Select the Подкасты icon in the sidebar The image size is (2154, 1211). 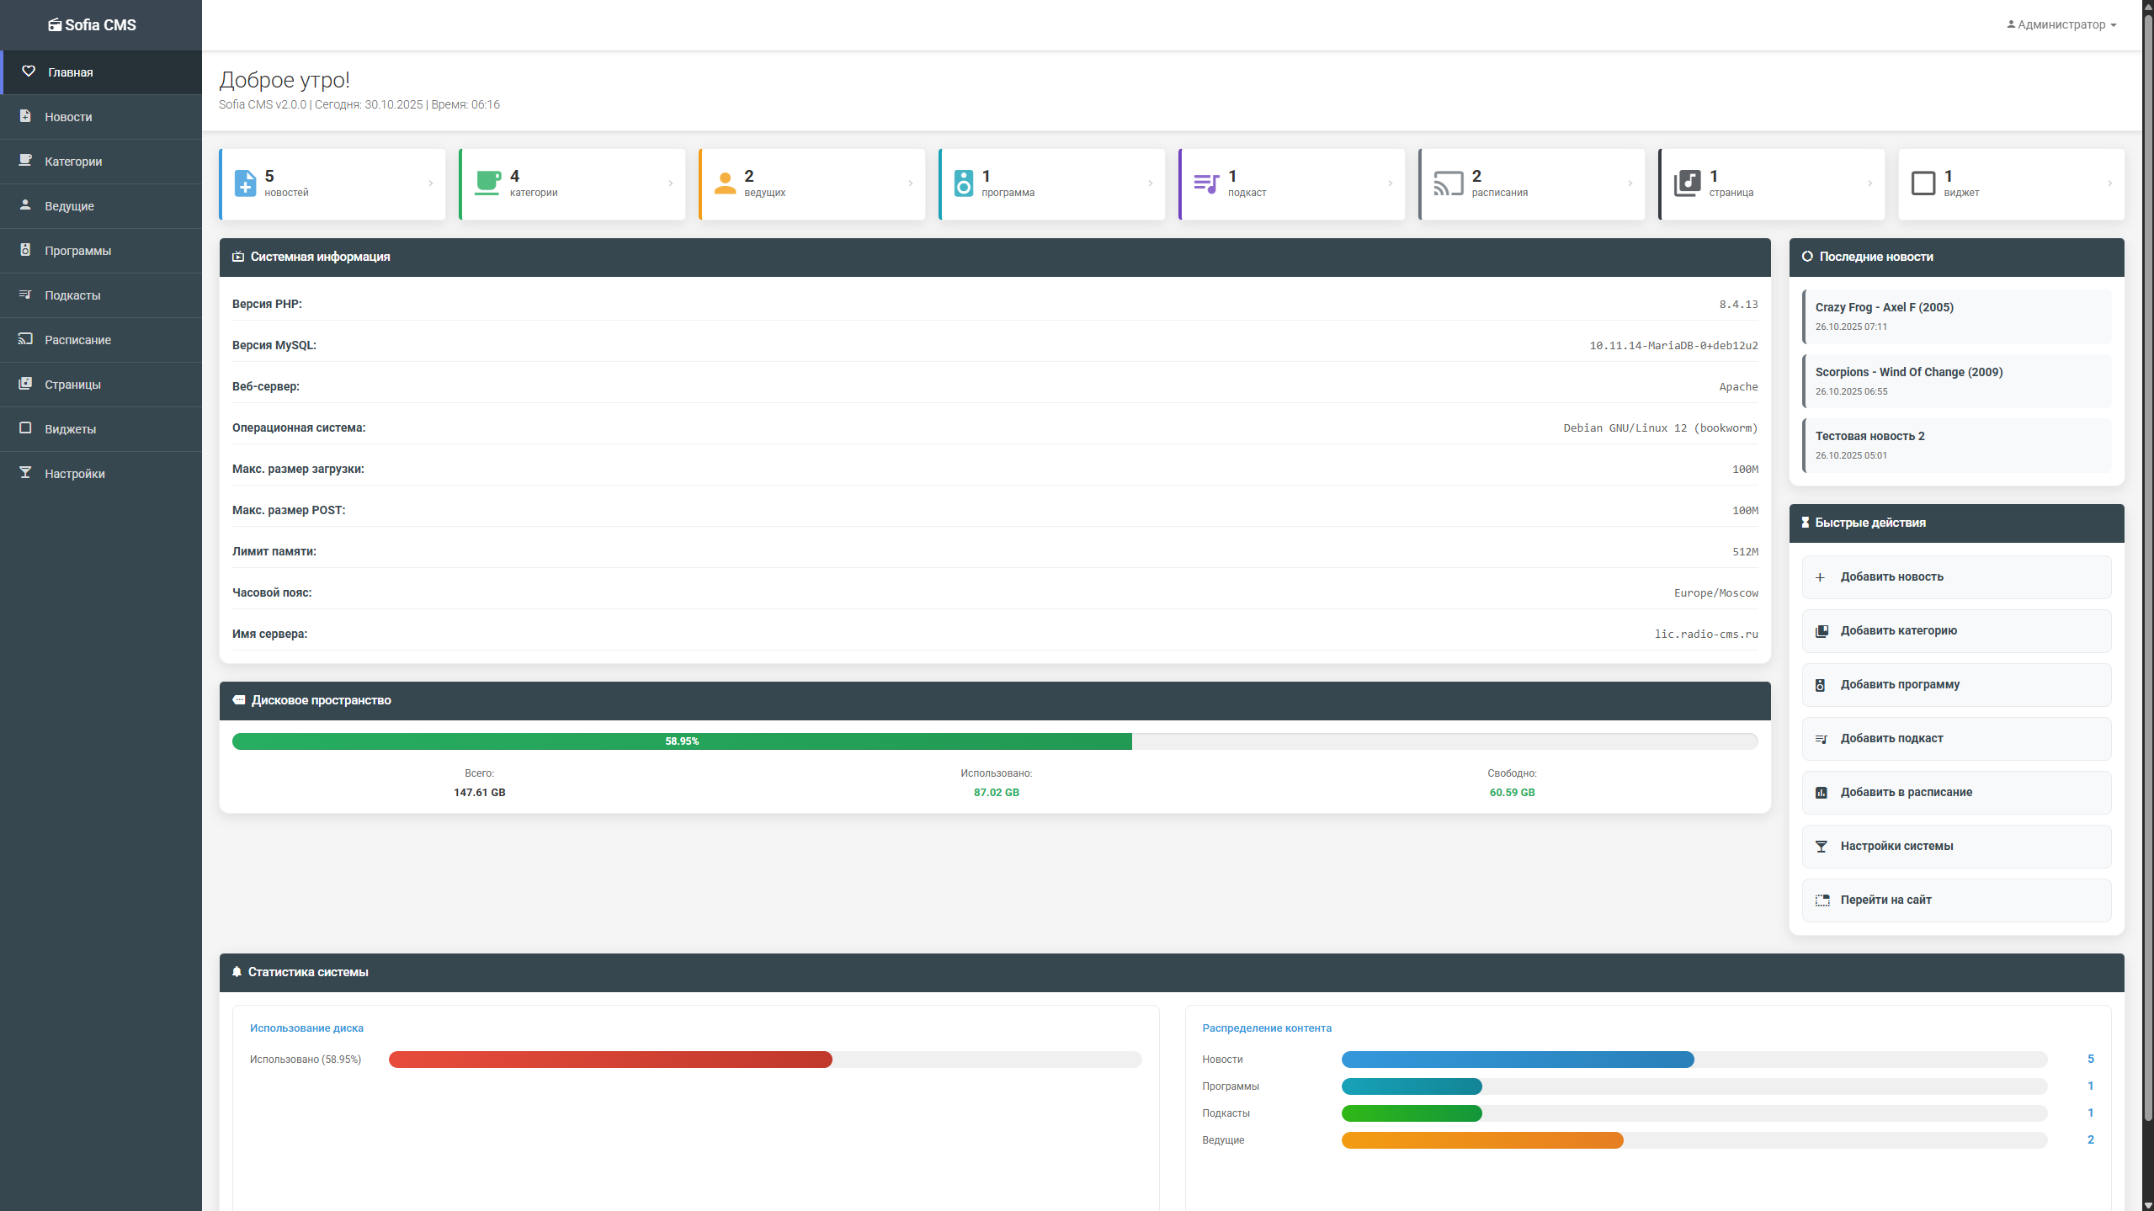[26, 295]
